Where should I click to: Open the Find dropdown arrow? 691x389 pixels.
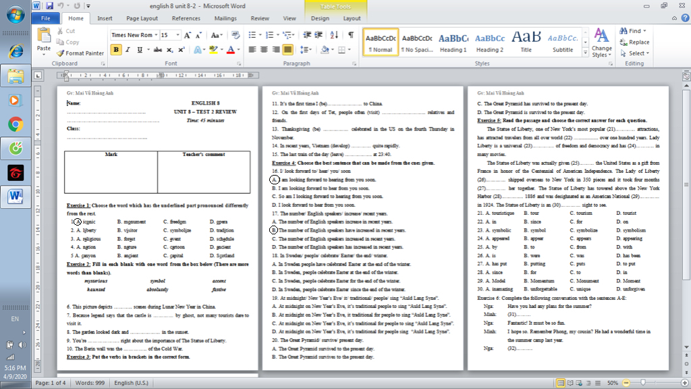click(x=644, y=31)
